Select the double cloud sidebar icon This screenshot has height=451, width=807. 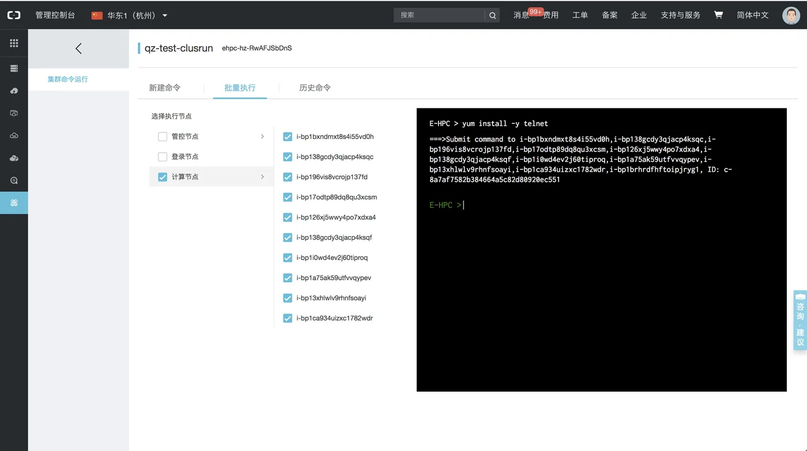14,158
